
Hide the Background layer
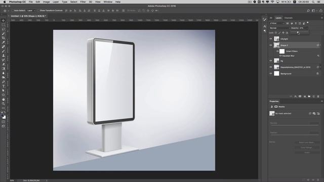point(271,73)
